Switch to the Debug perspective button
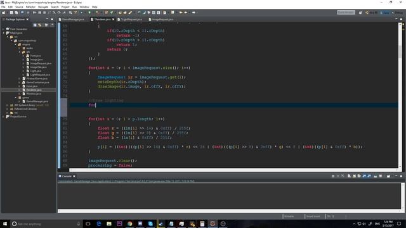The height and width of the screenshot is (228, 406). [398, 13]
